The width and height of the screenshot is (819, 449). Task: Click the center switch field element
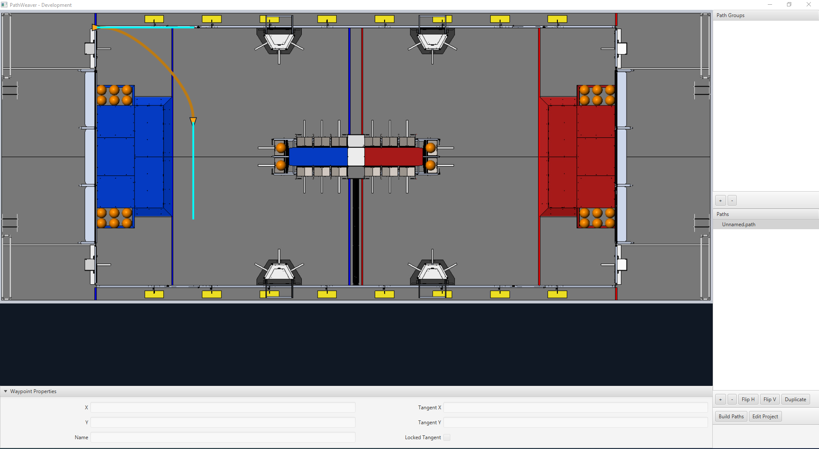point(356,156)
